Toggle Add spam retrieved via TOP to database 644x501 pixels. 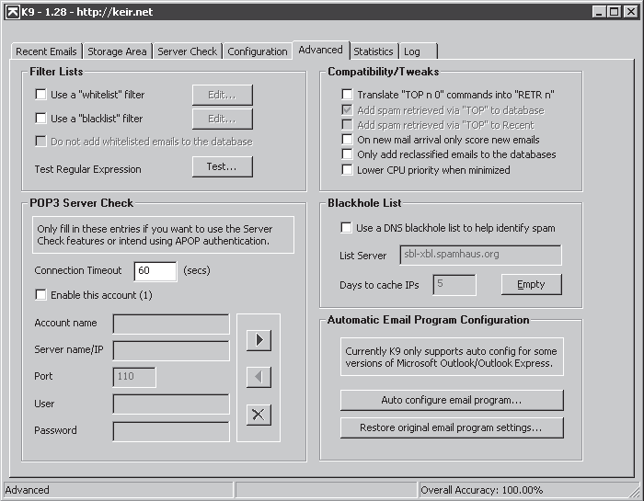point(347,109)
